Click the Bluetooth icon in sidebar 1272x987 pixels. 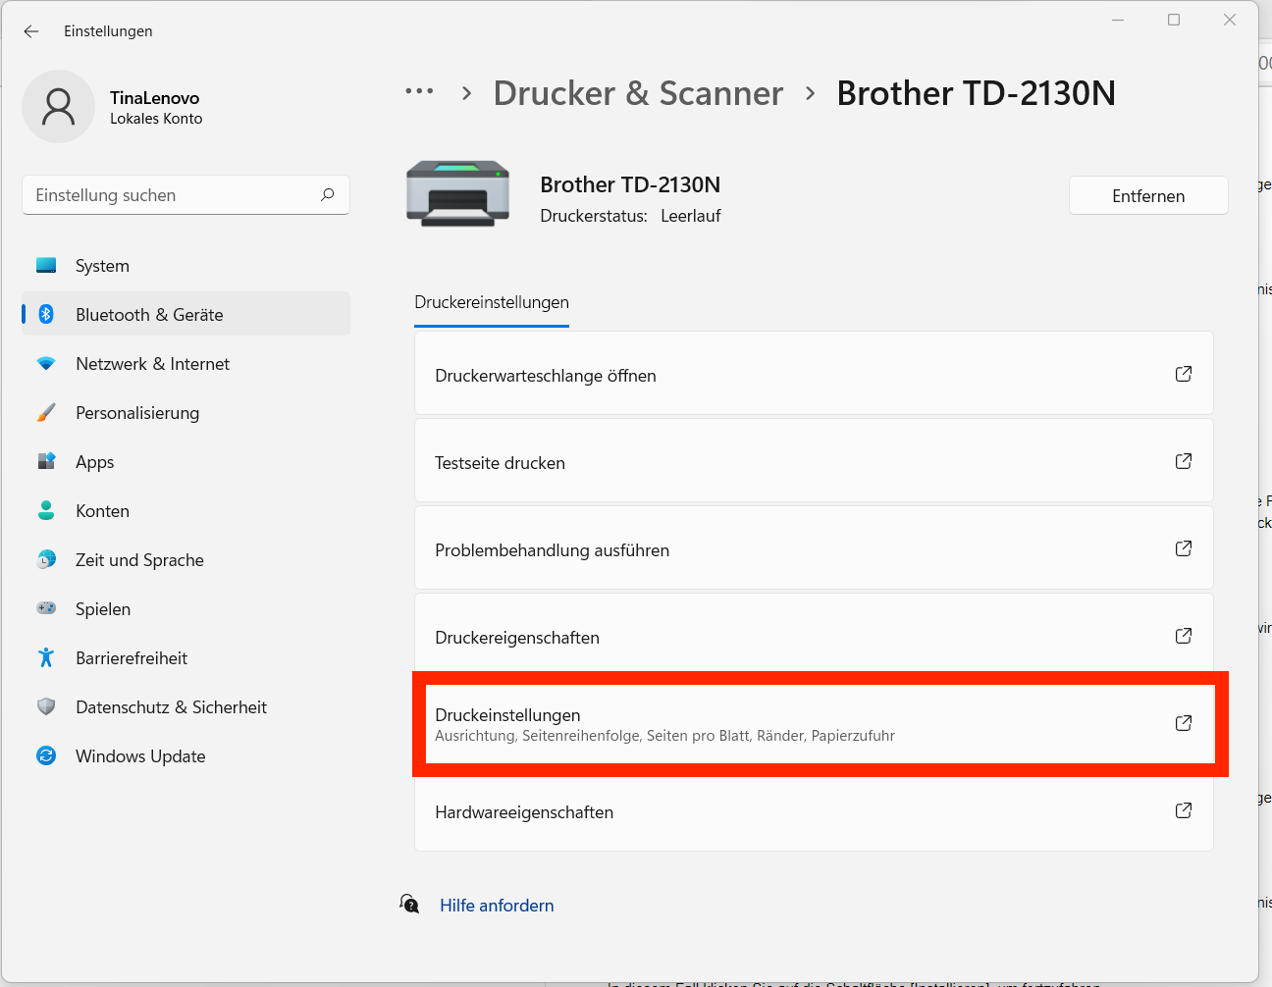coord(46,314)
